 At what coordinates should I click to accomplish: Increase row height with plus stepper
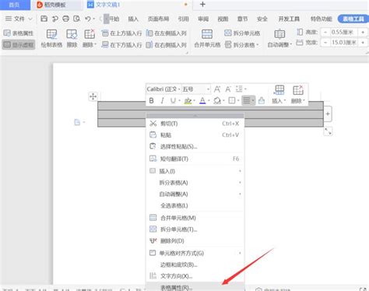tap(363, 32)
